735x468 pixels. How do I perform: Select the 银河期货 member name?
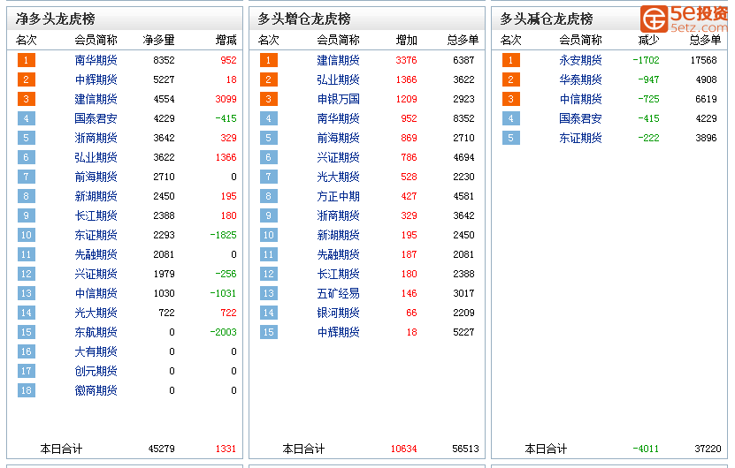click(x=339, y=313)
